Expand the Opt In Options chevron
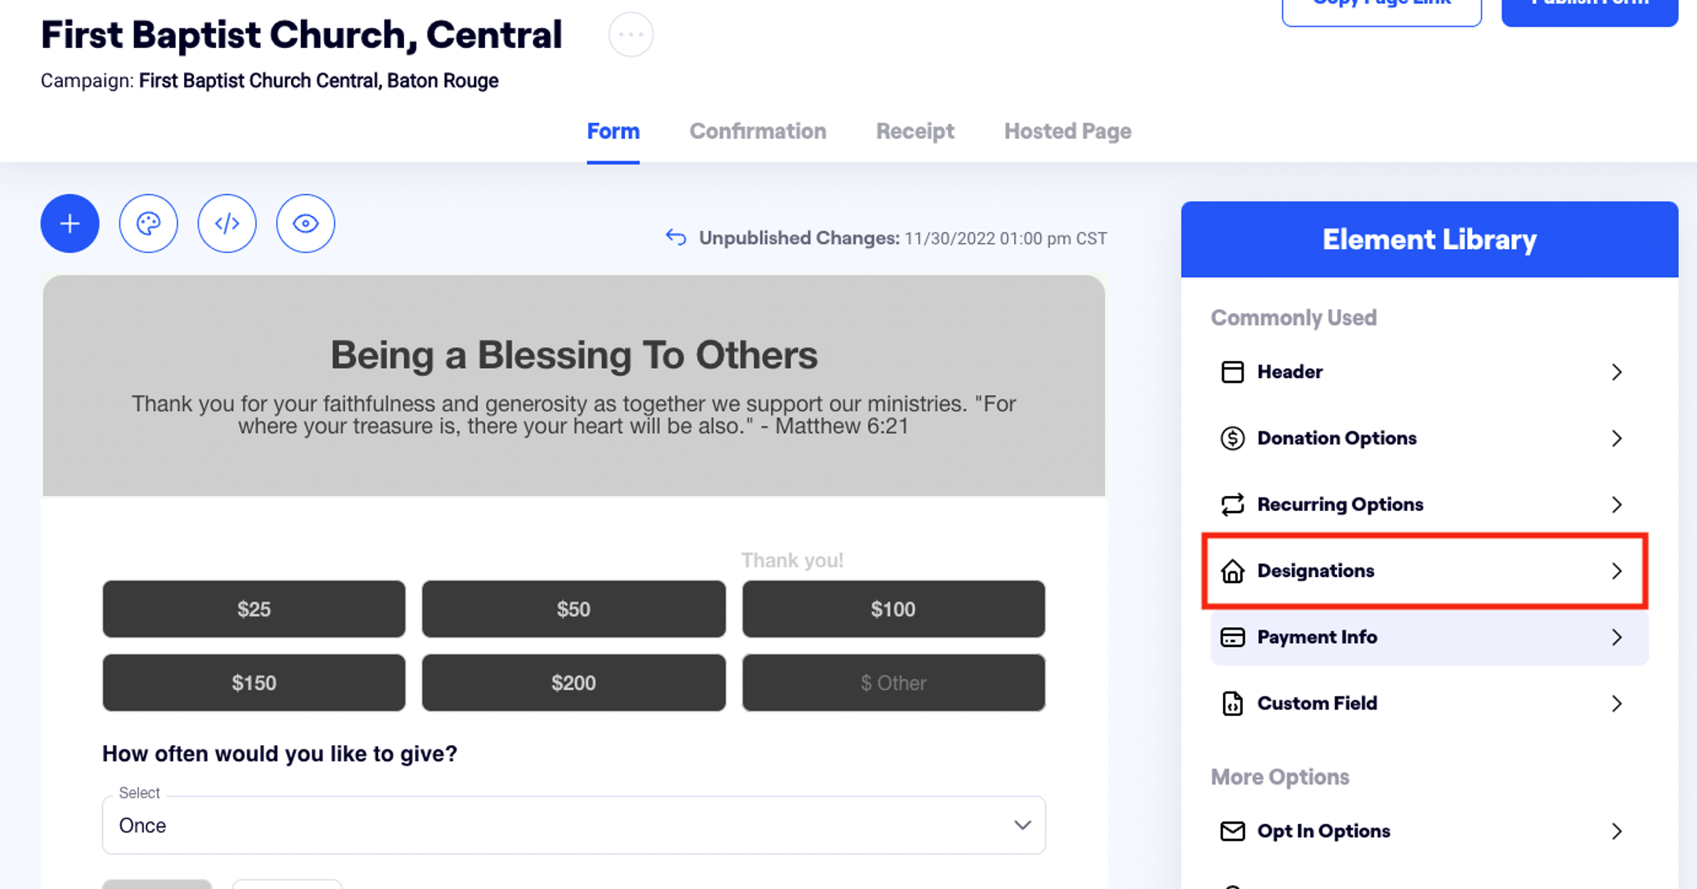1697x889 pixels. point(1617,831)
